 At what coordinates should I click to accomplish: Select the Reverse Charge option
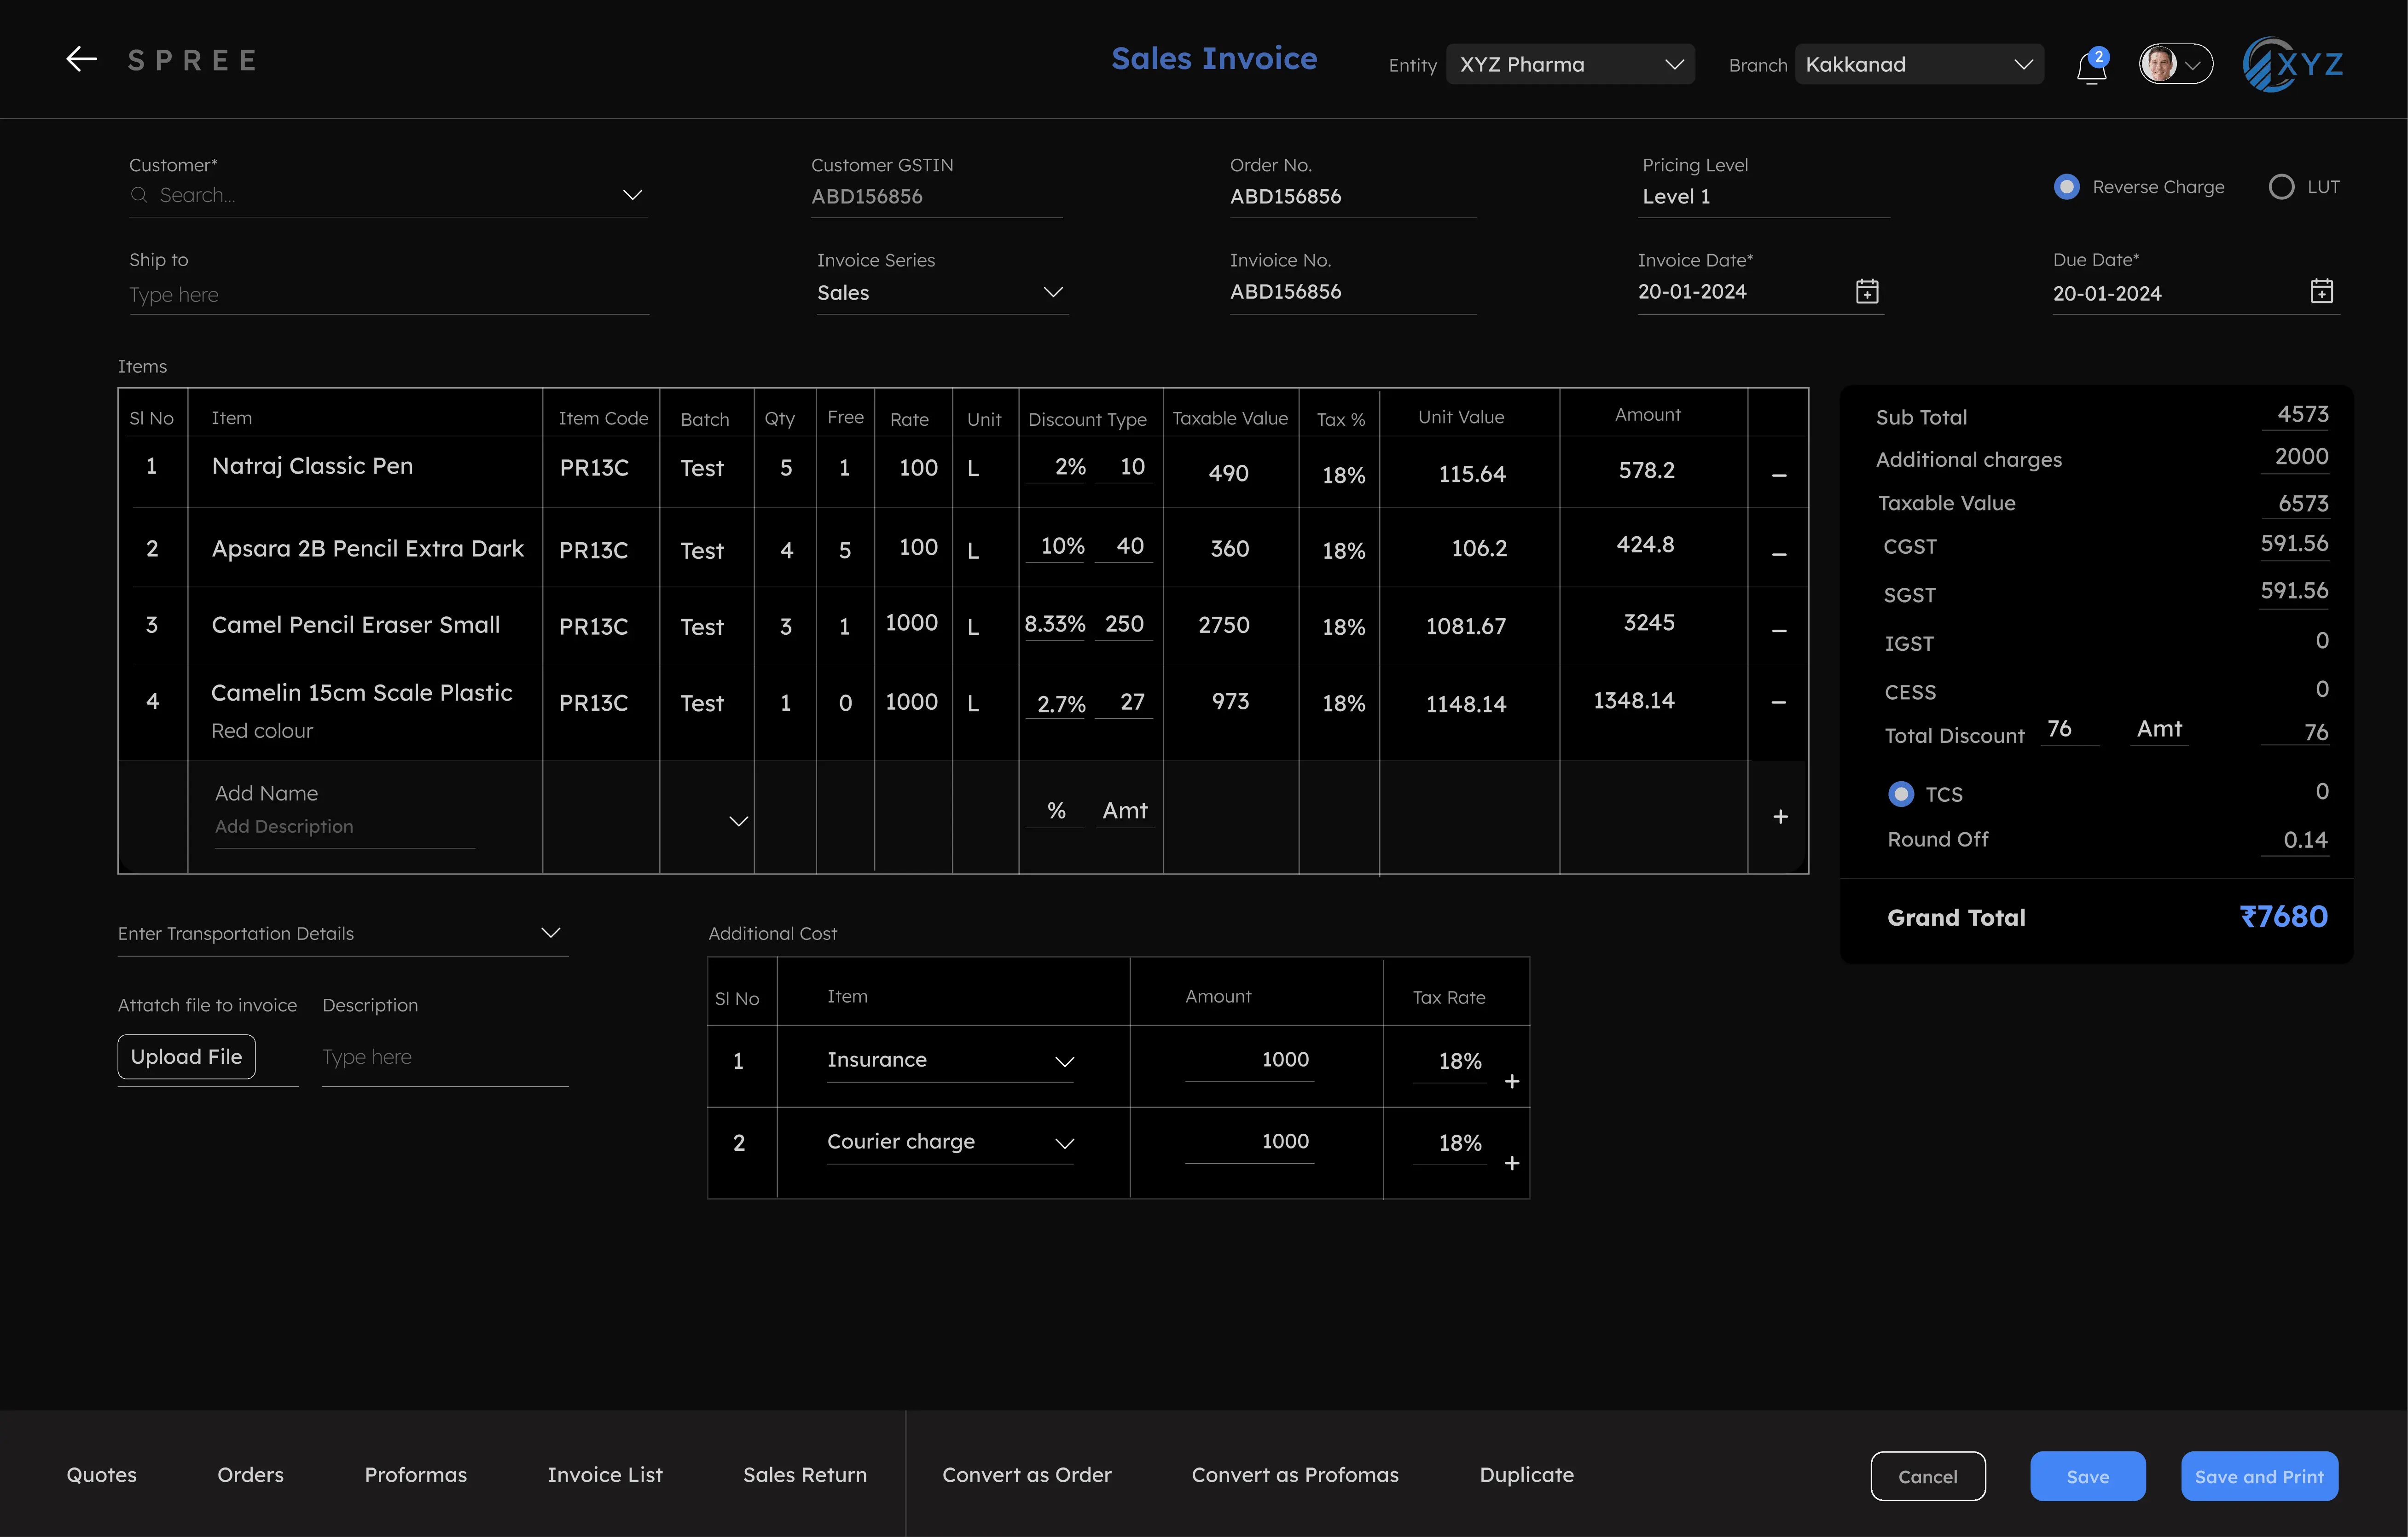point(2066,186)
